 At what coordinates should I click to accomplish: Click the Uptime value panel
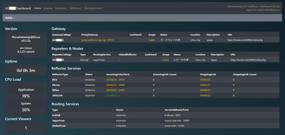[x=26, y=70]
